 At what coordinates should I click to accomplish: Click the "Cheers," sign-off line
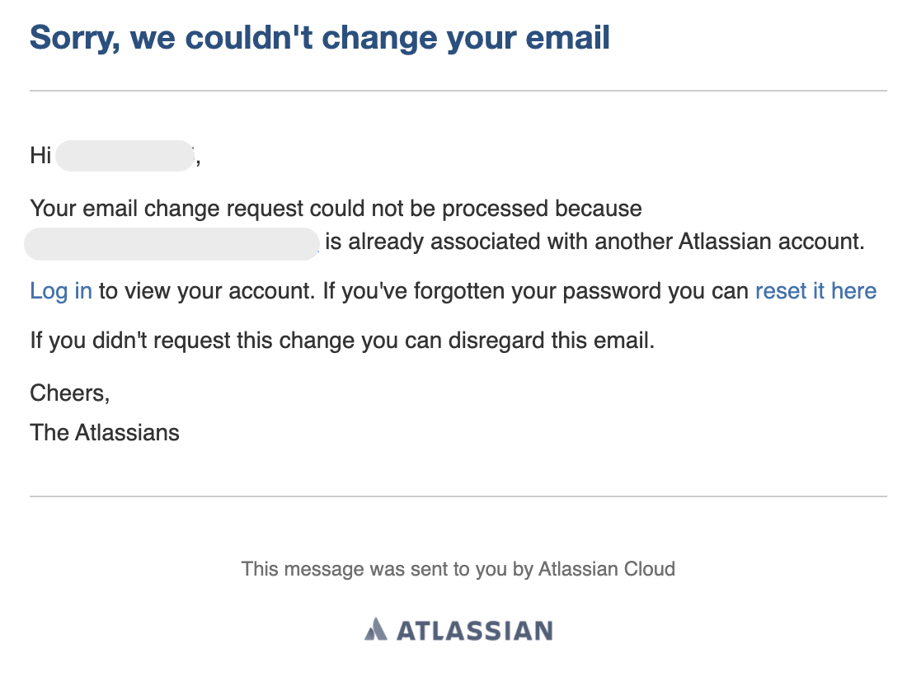(70, 393)
